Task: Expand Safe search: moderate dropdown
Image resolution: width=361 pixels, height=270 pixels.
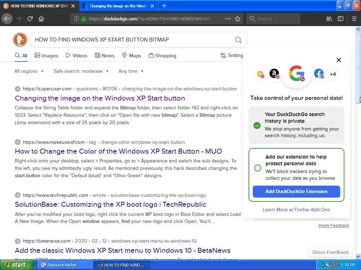Action: [81, 71]
